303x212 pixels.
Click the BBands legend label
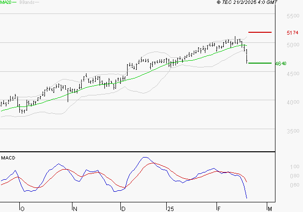pyautogui.click(x=27, y=2)
